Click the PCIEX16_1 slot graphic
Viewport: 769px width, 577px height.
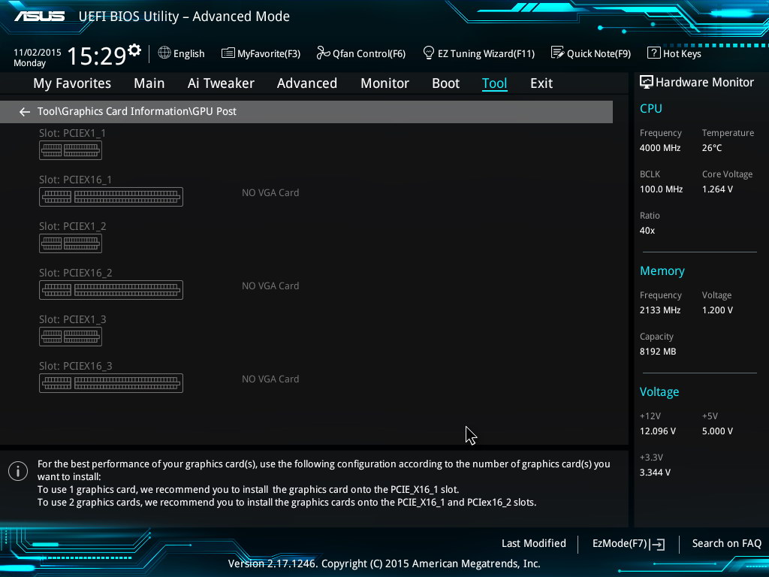(111, 197)
